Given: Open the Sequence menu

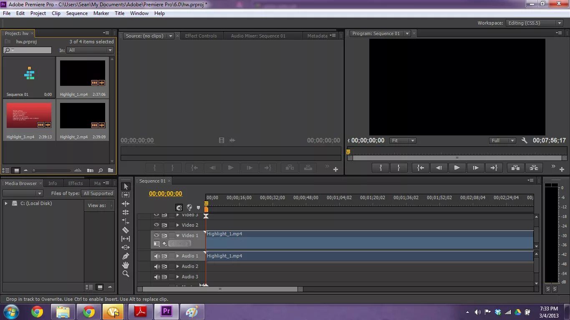Looking at the screenshot, I should click(77, 13).
